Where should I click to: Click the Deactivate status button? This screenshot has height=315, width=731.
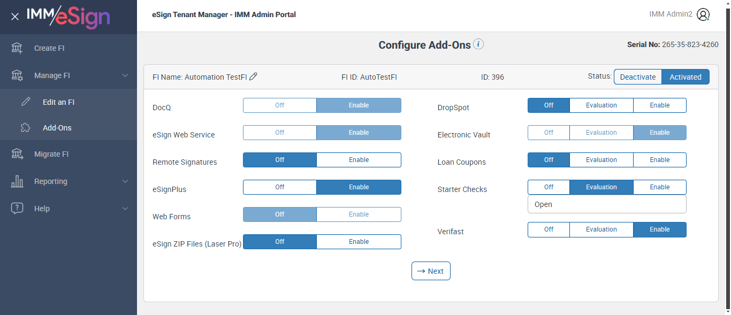pos(637,77)
